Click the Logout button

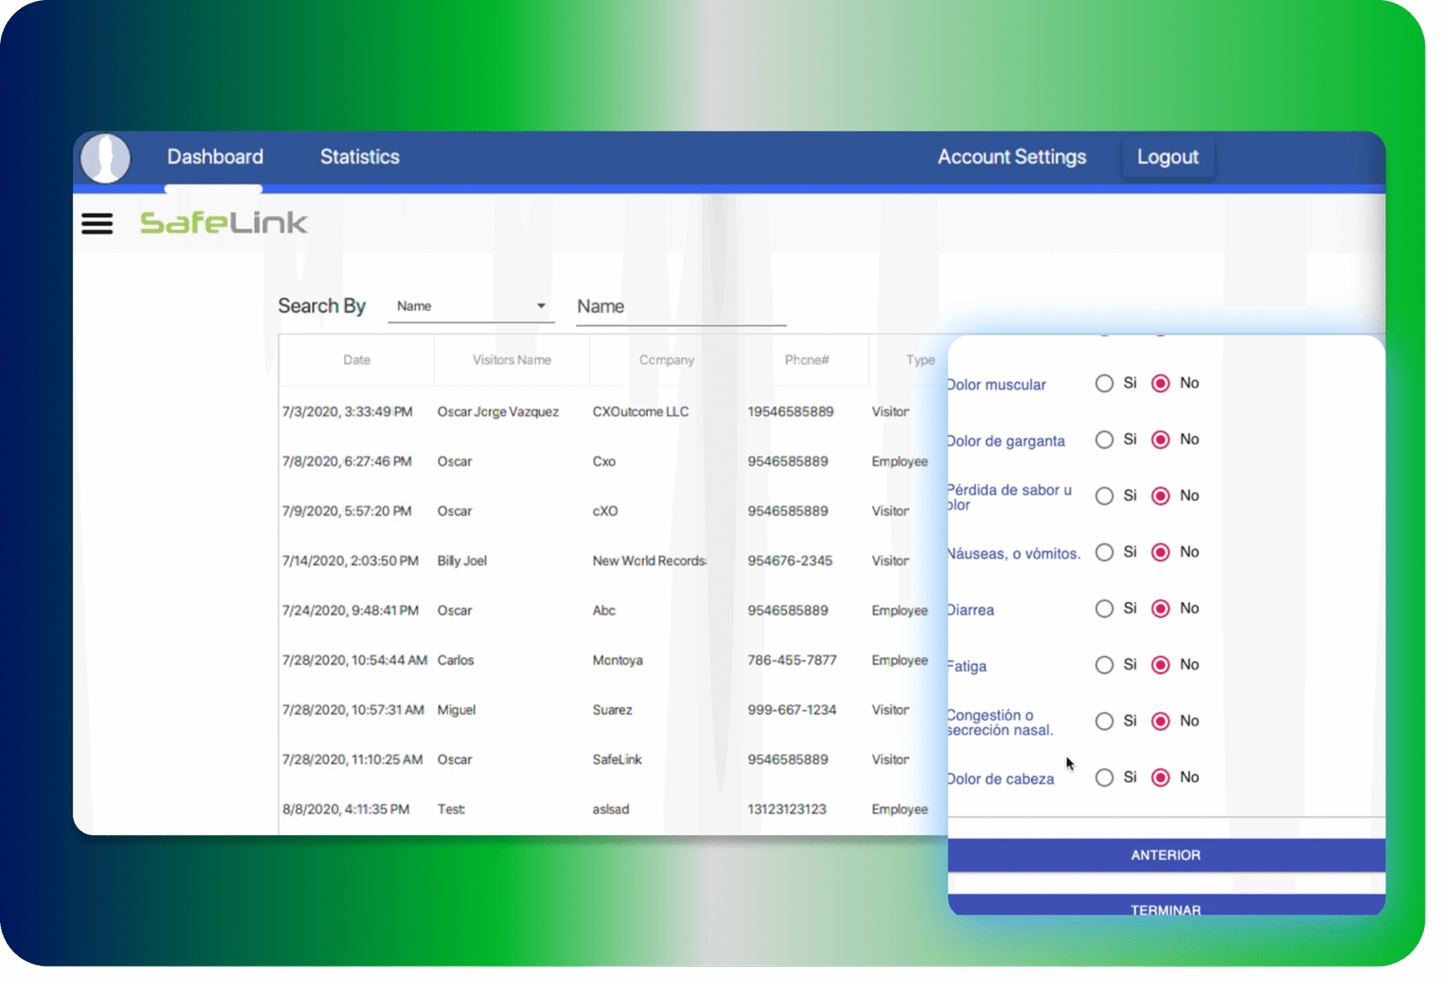point(1167,158)
